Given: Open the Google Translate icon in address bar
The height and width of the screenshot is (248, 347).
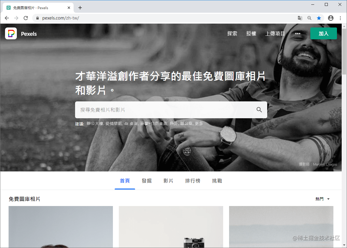Looking at the screenshot, I should click(x=300, y=18).
